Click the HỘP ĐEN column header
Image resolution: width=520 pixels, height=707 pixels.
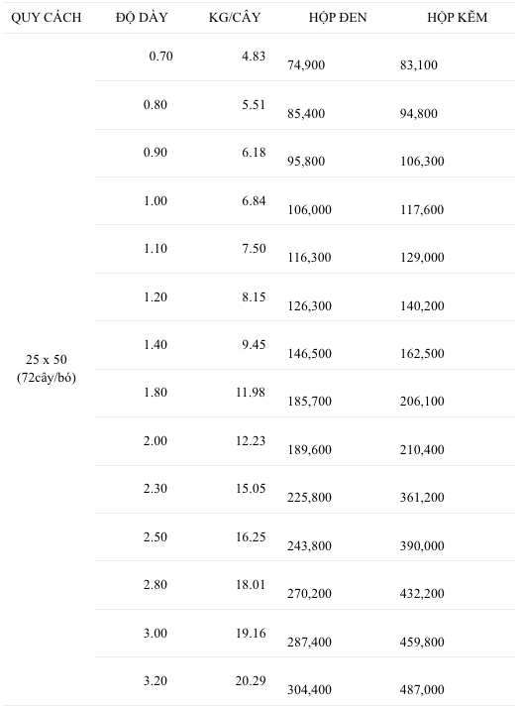(338, 18)
